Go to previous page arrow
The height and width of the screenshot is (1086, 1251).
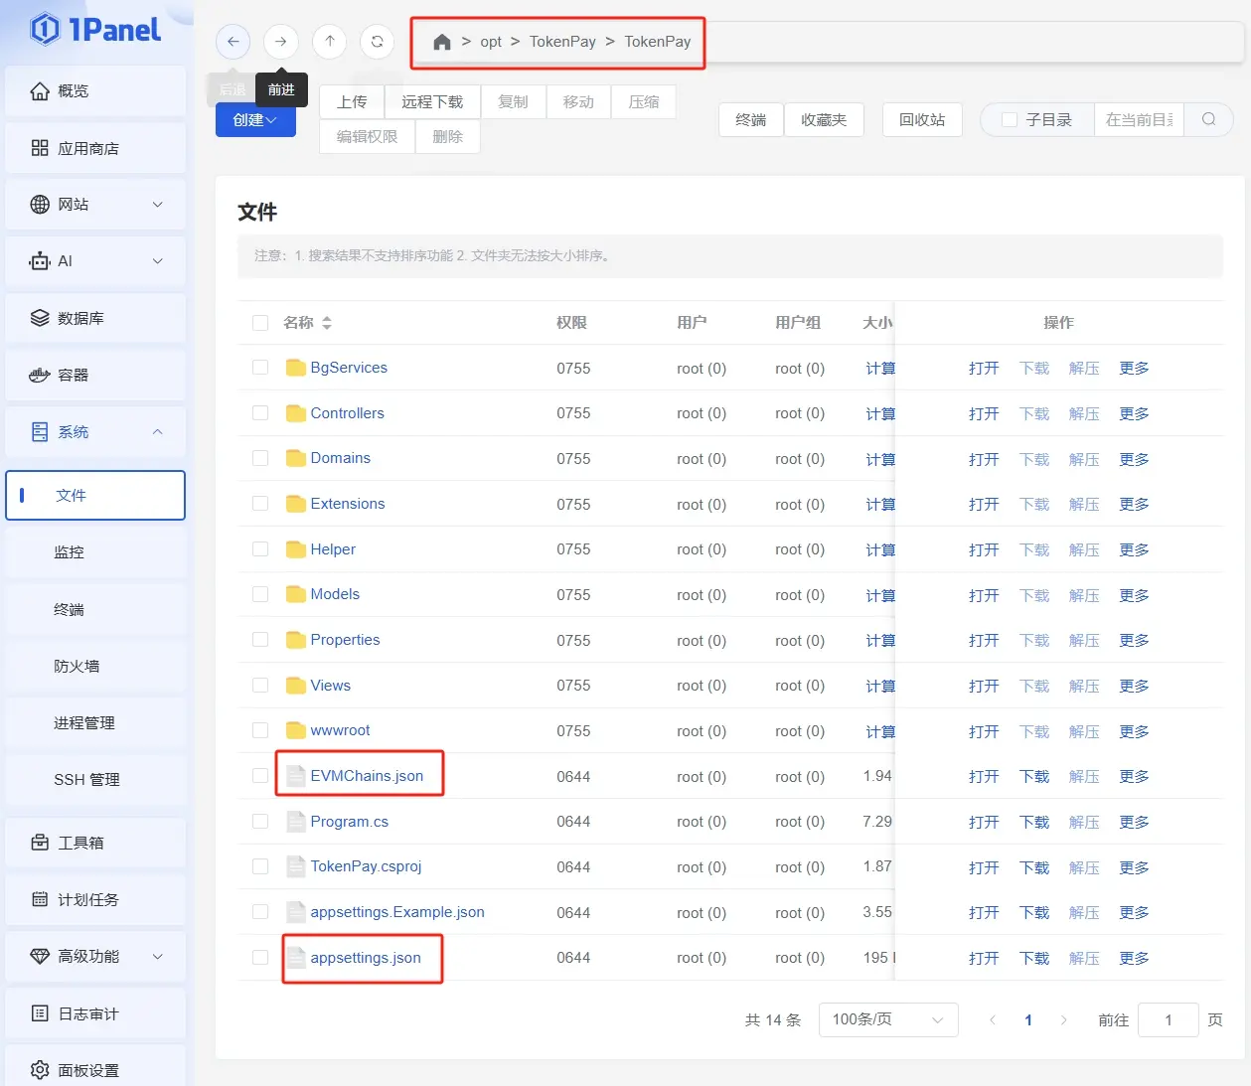coord(992,1020)
